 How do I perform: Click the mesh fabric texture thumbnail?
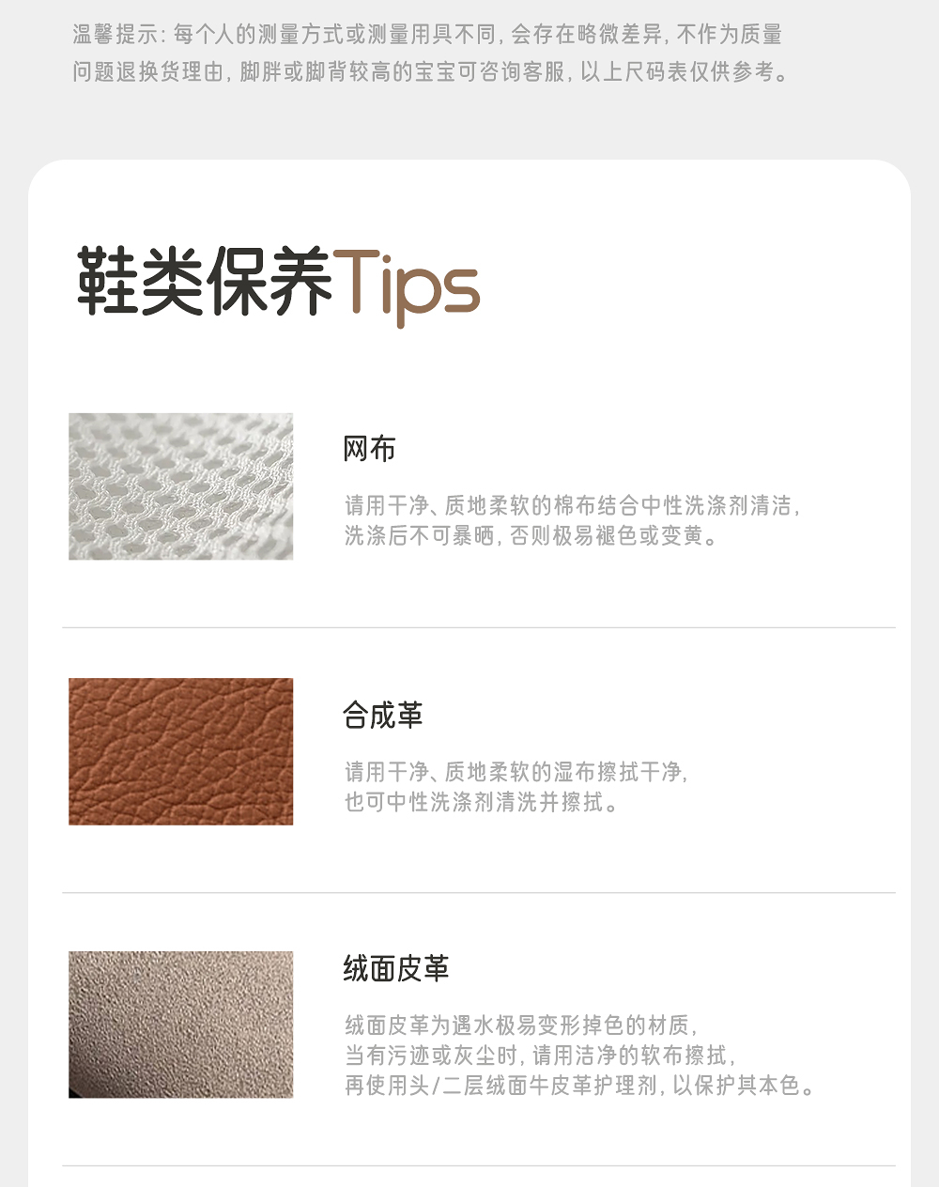point(180,486)
